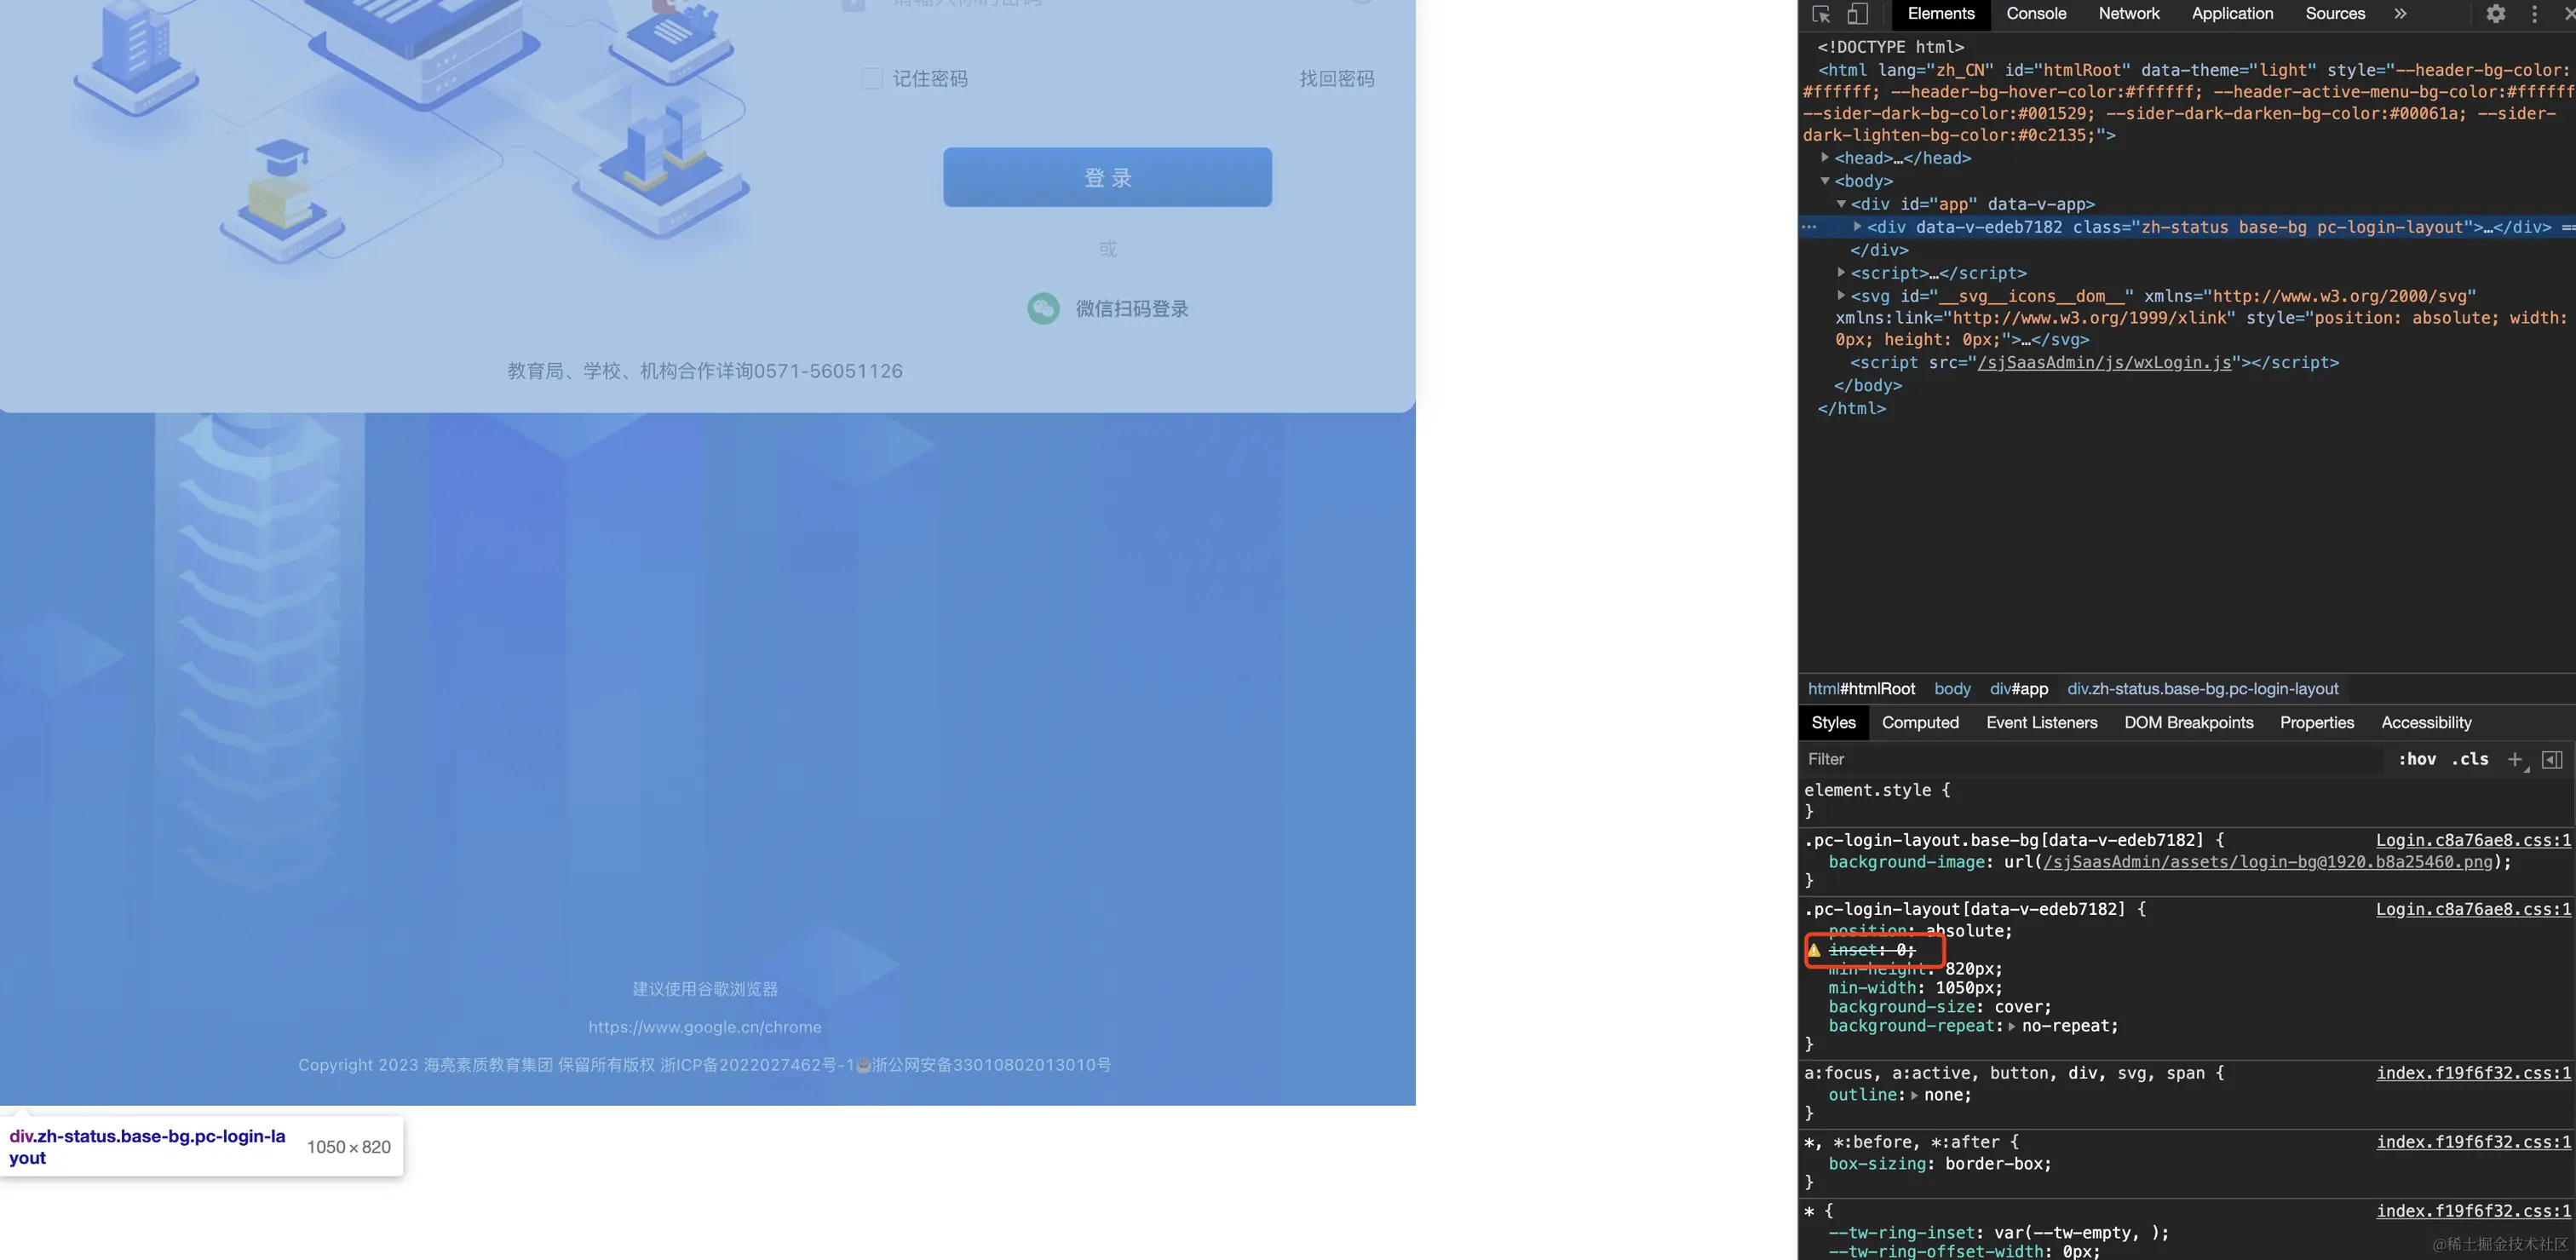Screen dimensions: 2576x1260
Task: Open Login.c8a76ae8.css link for base-bg rule
Action: (x=2473, y=840)
